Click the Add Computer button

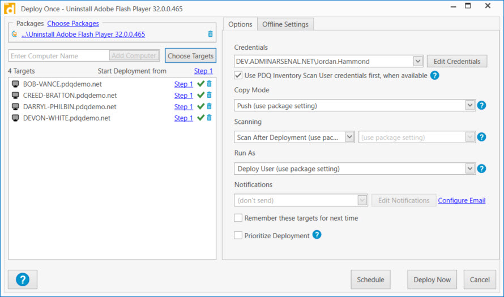click(x=134, y=55)
